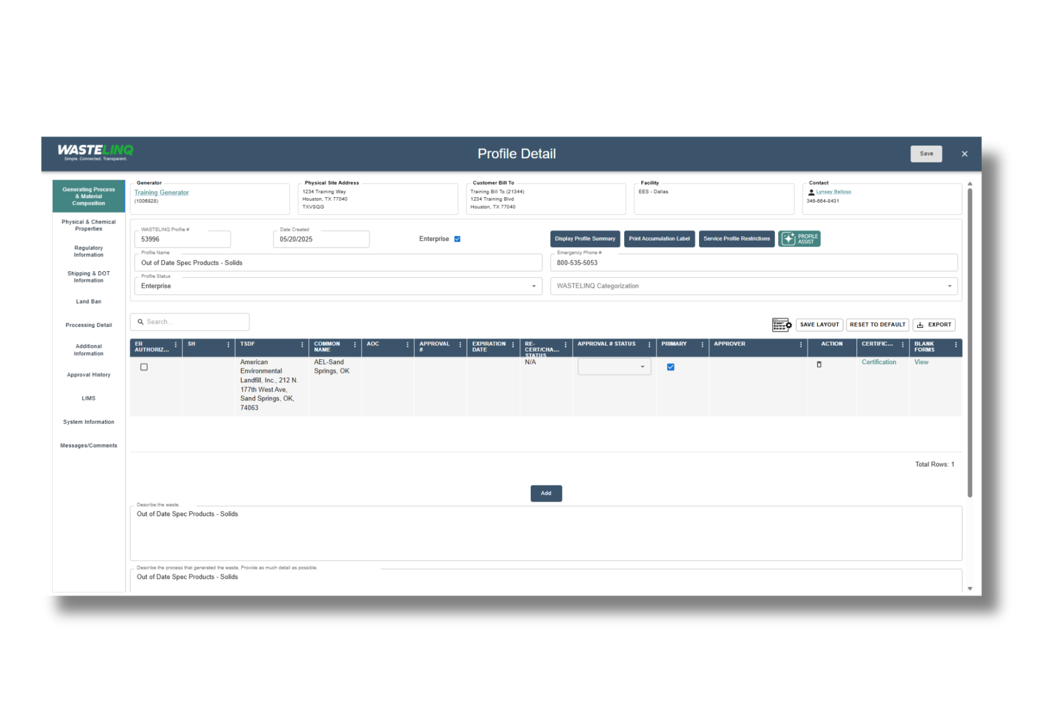The image size is (1055, 703).
Task: Click the trash icon in Action column
Action: [819, 364]
